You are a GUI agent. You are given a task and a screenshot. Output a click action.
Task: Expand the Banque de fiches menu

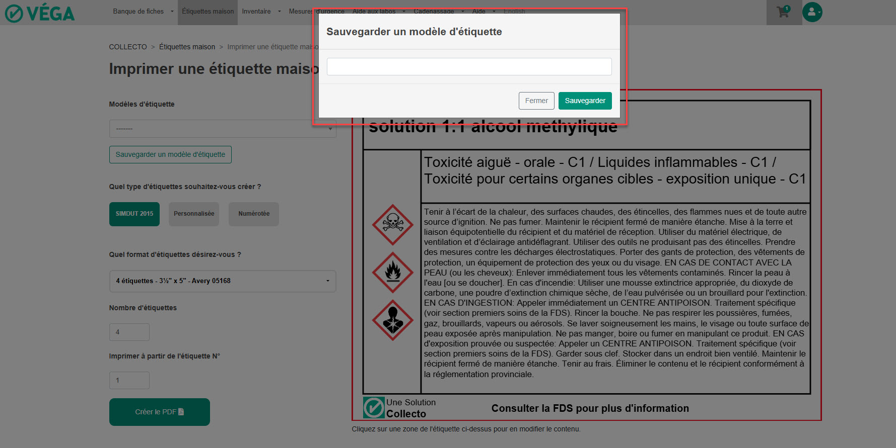(x=143, y=12)
